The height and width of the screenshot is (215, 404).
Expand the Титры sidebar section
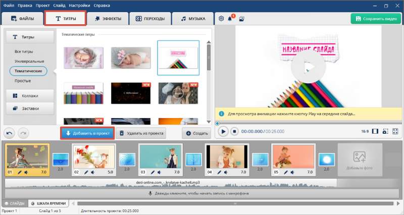[x=30, y=37]
